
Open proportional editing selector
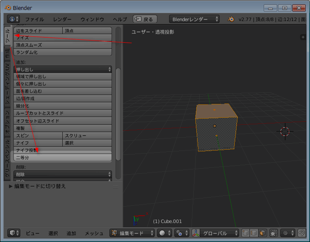pos(288,233)
